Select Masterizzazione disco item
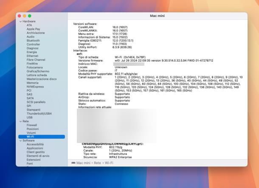Image resolution: width=259 pixels, height=188 pixels. click(x=42, y=79)
